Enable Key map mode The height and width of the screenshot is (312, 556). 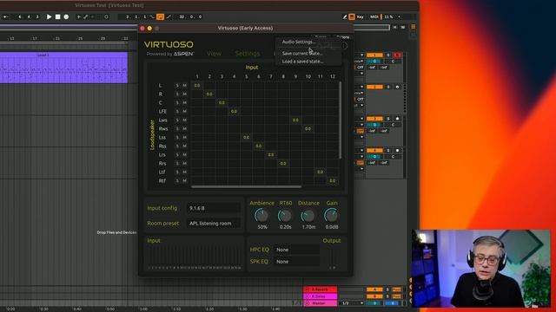[x=361, y=16]
